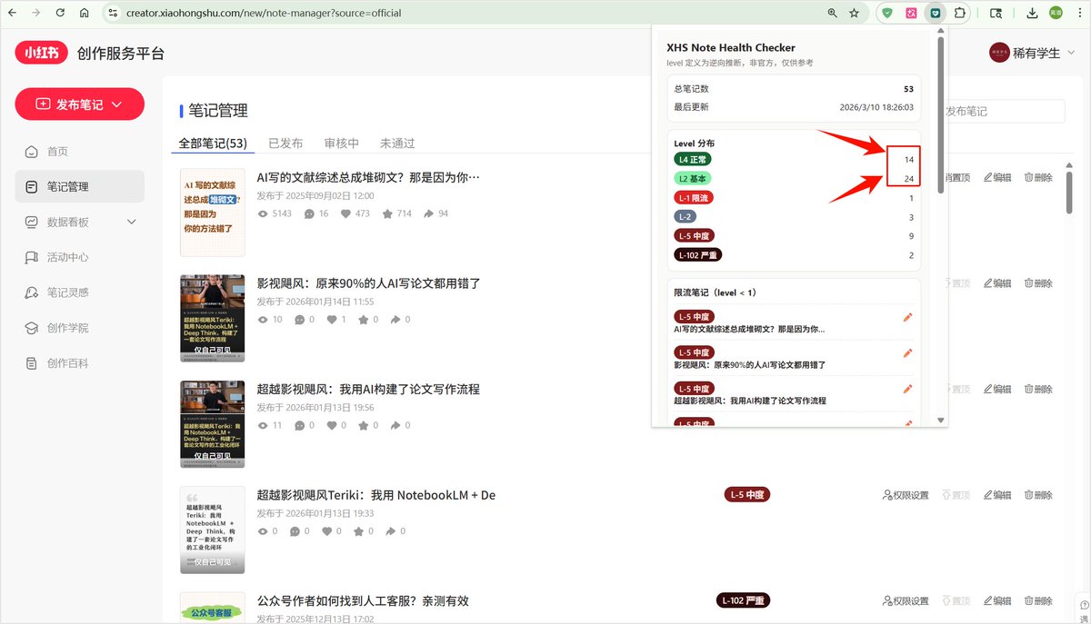Switch to the 审核中 tab
Viewport: 1091px width, 624px height.
click(x=341, y=144)
